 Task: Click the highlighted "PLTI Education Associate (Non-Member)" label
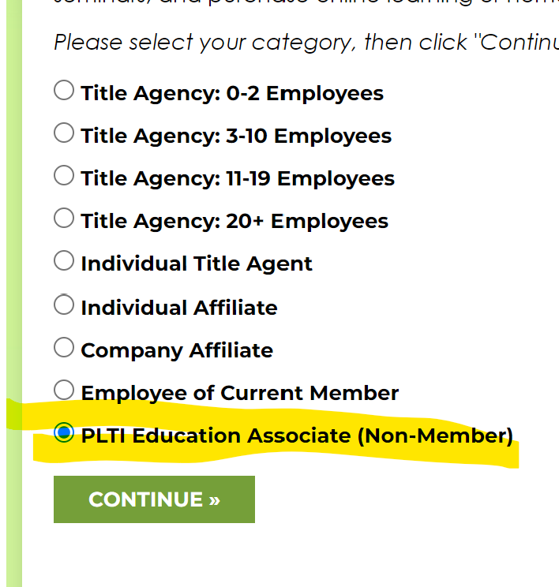pyautogui.click(x=297, y=436)
